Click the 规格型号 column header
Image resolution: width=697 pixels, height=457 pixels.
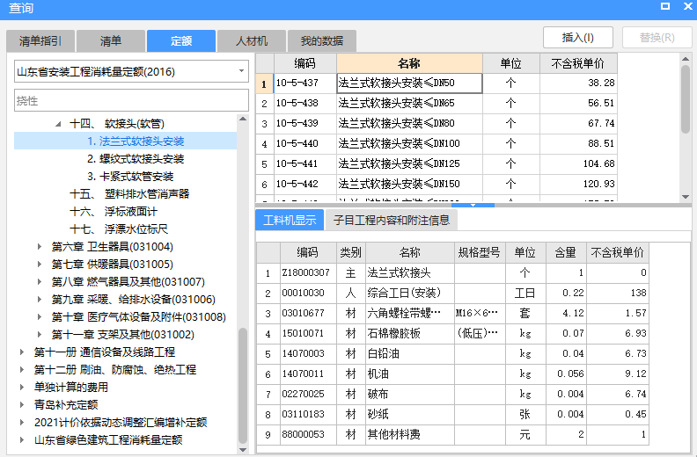coord(480,253)
